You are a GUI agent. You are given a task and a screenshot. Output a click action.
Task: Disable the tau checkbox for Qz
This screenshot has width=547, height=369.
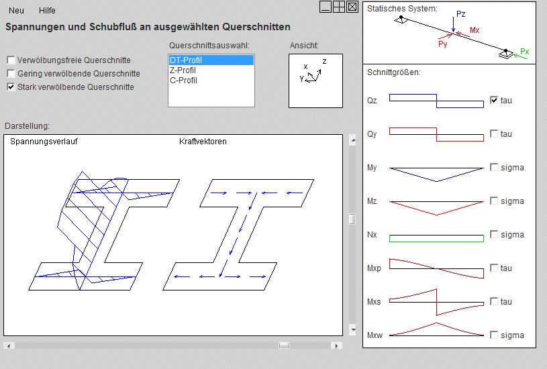495,101
